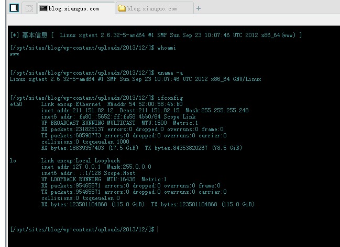This screenshot has height=247, width=340.
Task: Click 'inet addr:127.0.0.1' text
Action: point(71,167)
